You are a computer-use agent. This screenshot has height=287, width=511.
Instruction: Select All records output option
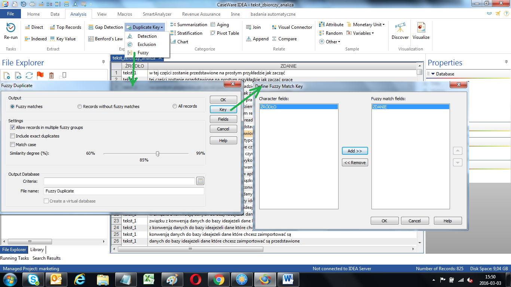tap(185, 106)
